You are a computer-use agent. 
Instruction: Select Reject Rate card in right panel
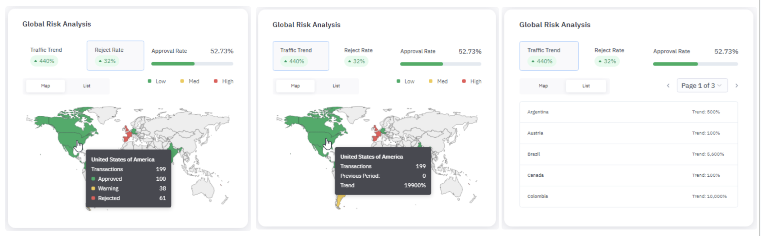pos(609,56)
